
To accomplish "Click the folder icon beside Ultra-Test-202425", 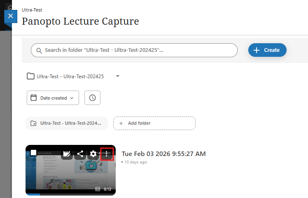I will click(x=30, y=76).
